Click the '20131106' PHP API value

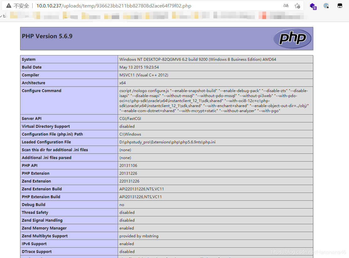point(128,165)
